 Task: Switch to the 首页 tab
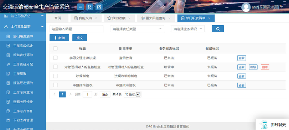coord(57,18)
